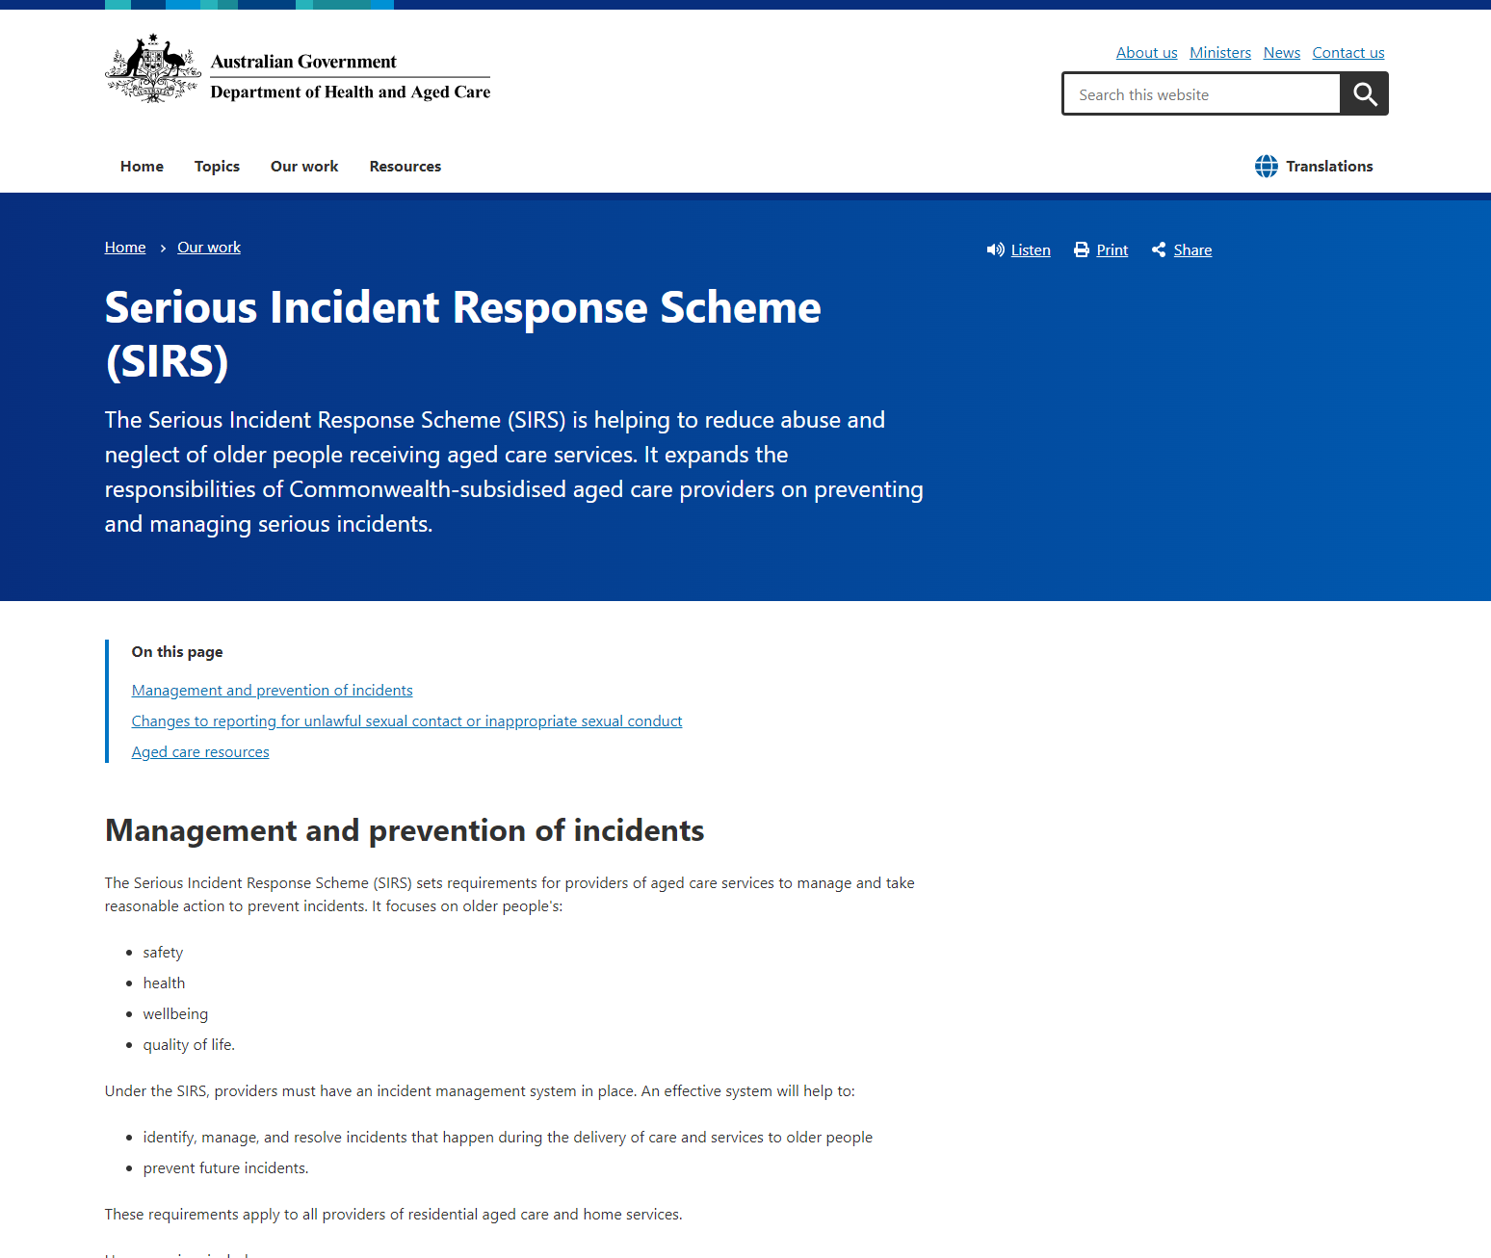Open the Resources navigation menu
The image size is (1491, 1258).
point(405,166)
